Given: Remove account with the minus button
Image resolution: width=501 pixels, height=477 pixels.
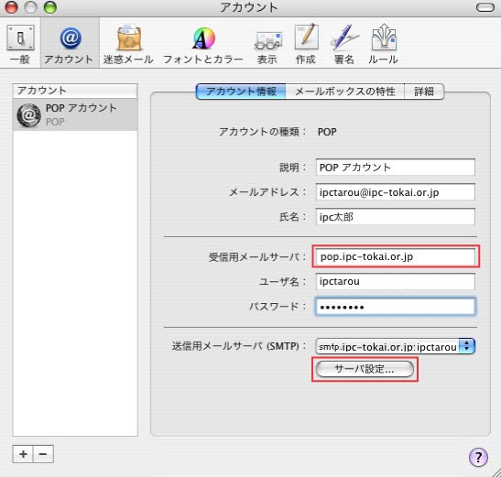Looking at the screenshot, I should point(43,454).
